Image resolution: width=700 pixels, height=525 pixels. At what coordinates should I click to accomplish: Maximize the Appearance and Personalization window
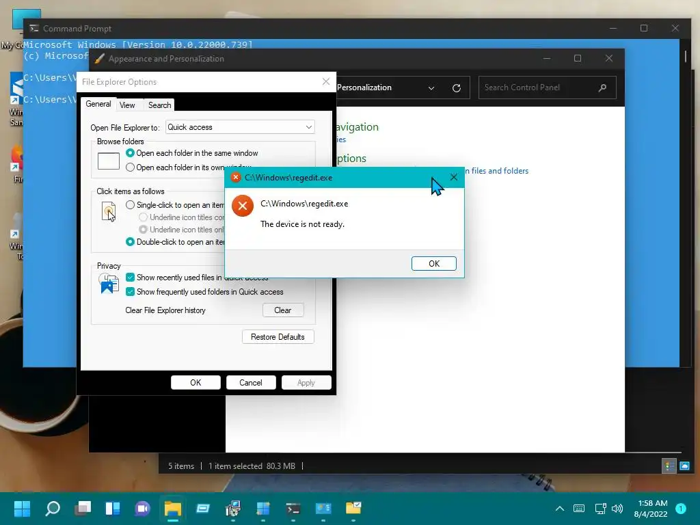[x=578, y=59]
